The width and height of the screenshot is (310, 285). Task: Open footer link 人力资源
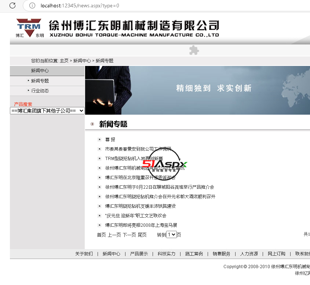point(249,254)
